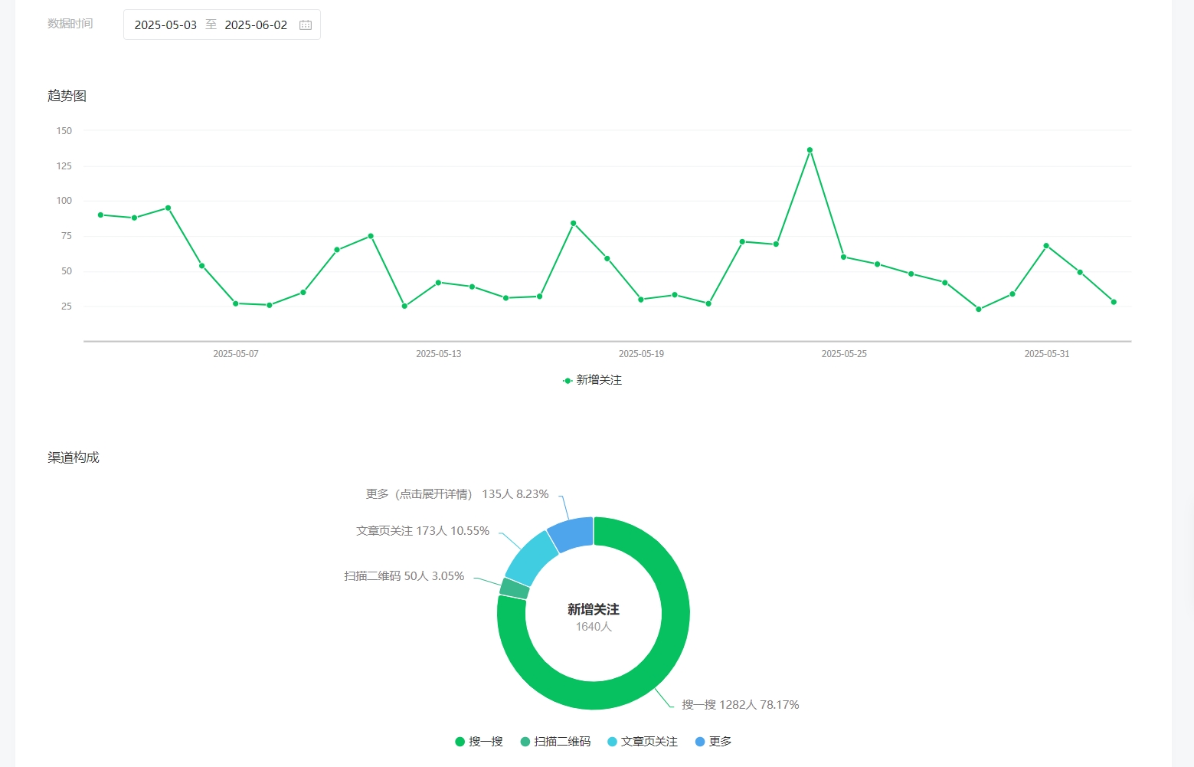1194x767 pixels.
Task: Click the 25 y-axis label
Action: [67, 306]
